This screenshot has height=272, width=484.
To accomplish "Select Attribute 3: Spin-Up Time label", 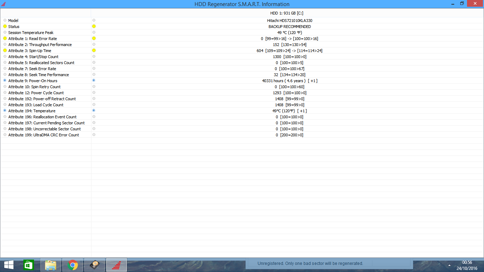I will pos(30,51).
